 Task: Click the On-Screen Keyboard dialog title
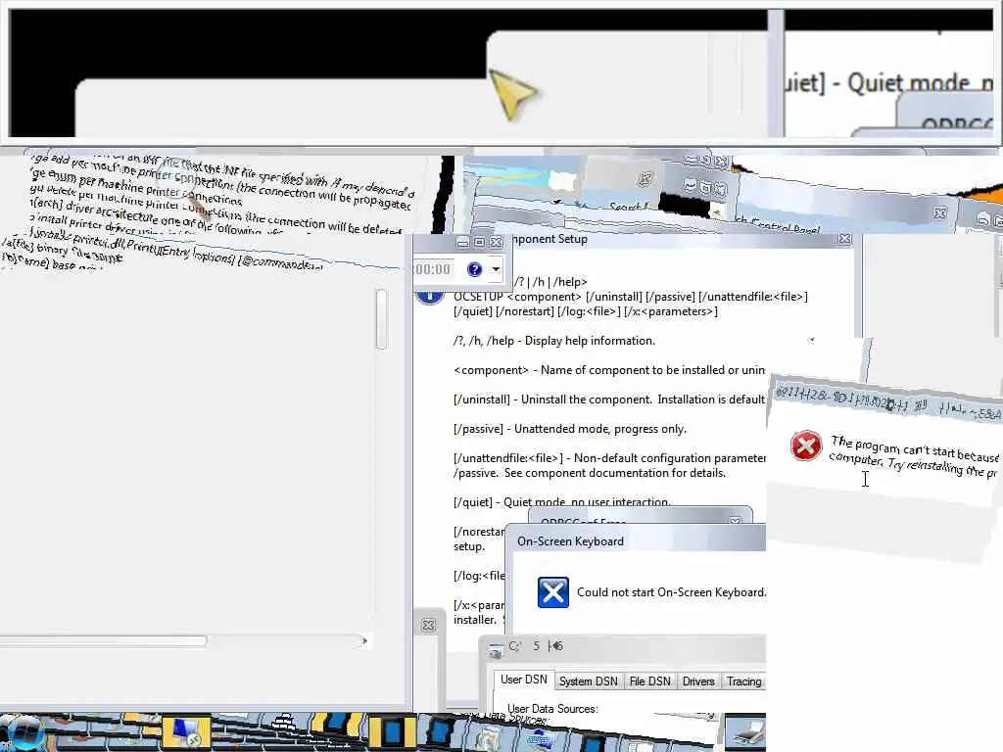(571, 541)
